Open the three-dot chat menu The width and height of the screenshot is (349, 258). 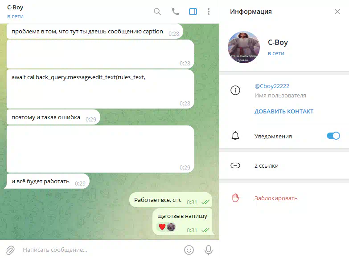point(209,12)
